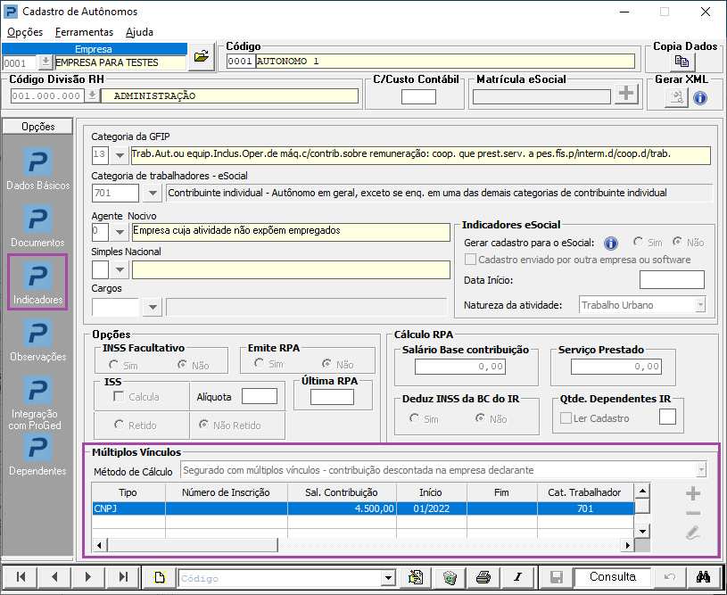
Task: Tick the Ler Cadastro checkbox
Action: (566, 418)
